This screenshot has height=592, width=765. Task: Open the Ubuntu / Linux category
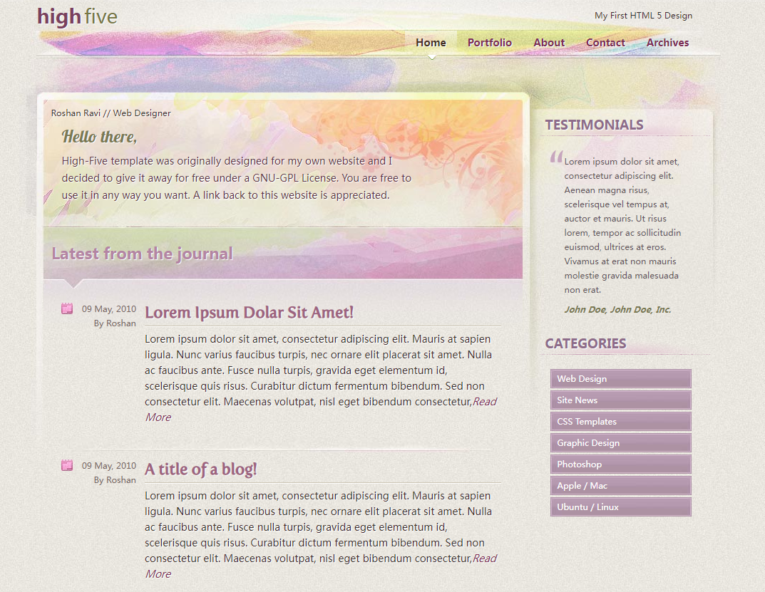pyautogui.click(x=620, y=507)
